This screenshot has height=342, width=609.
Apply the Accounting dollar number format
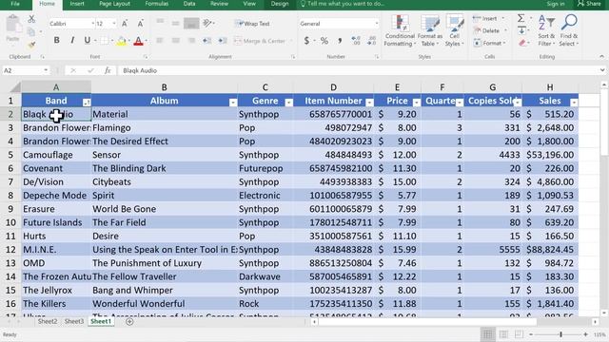306,40
